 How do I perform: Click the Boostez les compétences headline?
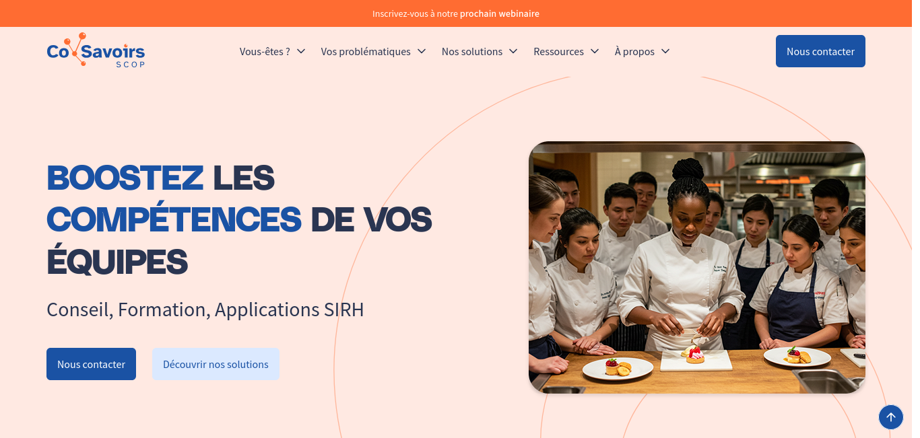tap(239, 219)
